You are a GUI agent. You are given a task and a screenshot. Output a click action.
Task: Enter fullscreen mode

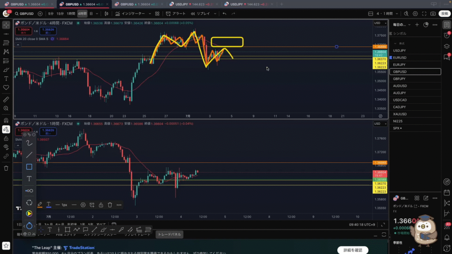coord(424,14)
